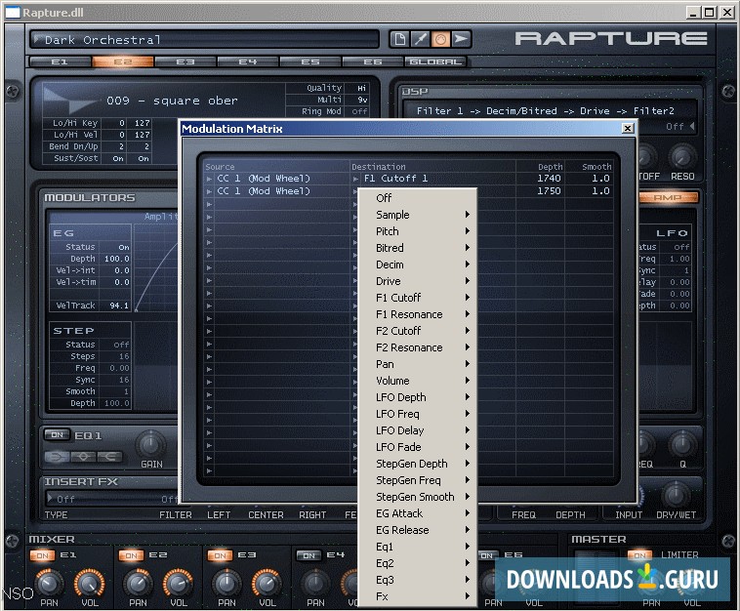
Task: Click the EQ1 GAIN knob
Action: pos(150,444)
